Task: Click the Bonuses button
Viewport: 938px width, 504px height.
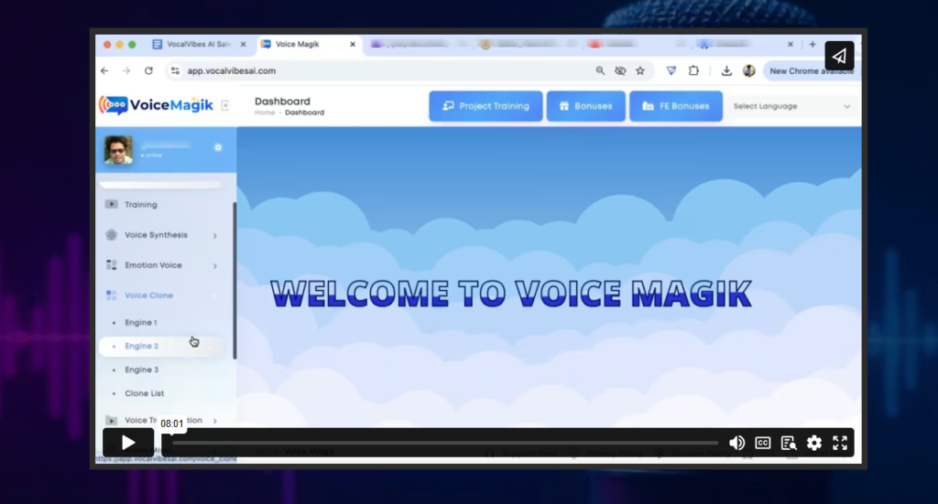Action: (x=585, y=106)
